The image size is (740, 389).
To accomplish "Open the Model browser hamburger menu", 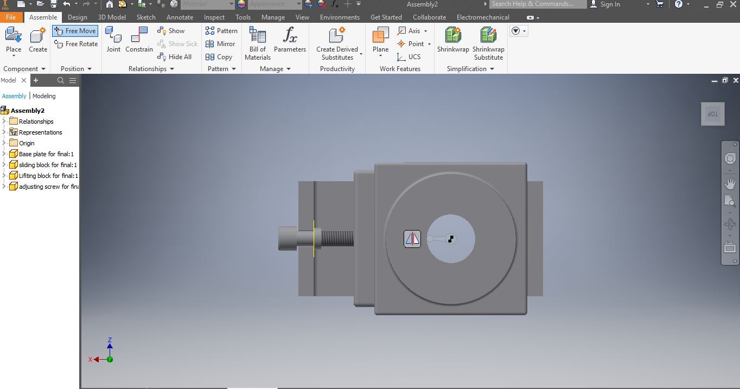I will tap(73, 80).
